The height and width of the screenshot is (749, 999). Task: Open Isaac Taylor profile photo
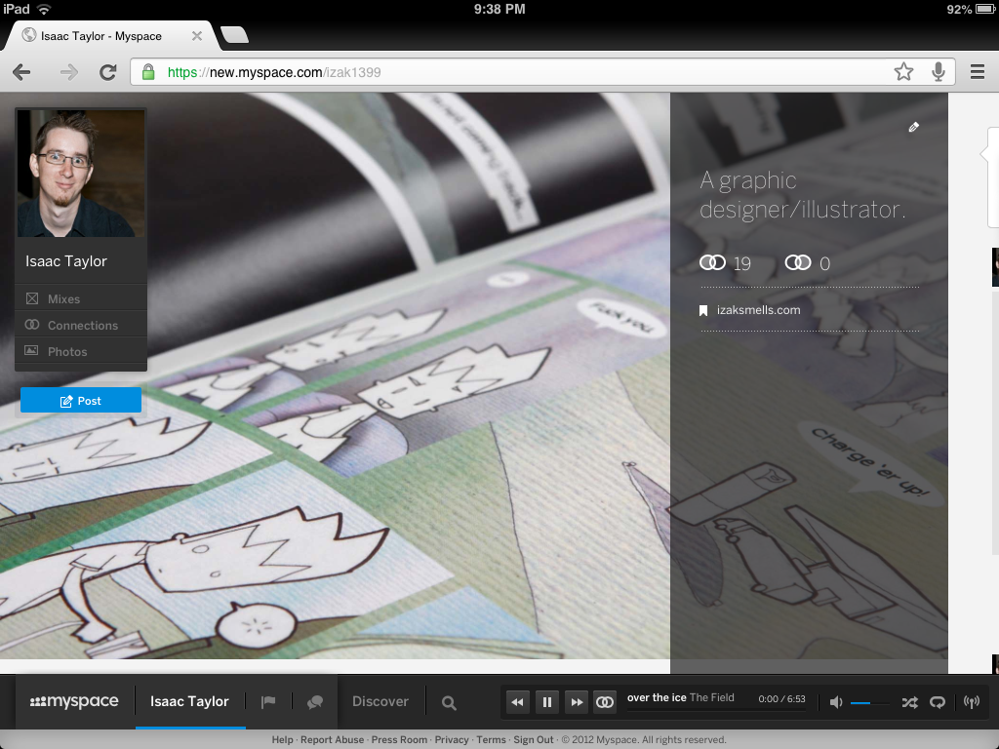point(81,174)
